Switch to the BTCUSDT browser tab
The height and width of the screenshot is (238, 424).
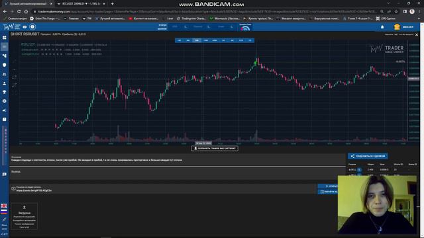(81, 4)
